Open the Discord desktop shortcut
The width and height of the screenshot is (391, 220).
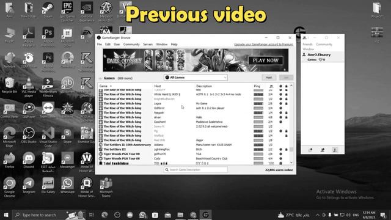click(x=29, y=160)
